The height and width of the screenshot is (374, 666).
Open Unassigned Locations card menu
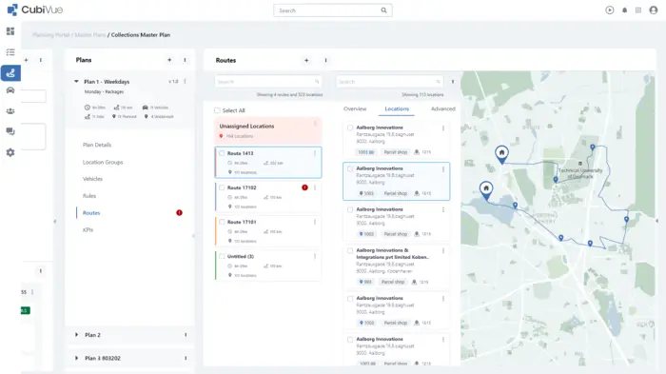315,124
